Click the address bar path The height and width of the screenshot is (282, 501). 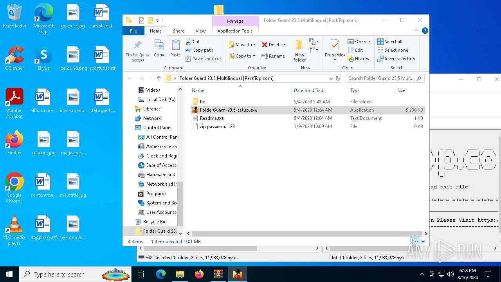[x=226, y=78]
